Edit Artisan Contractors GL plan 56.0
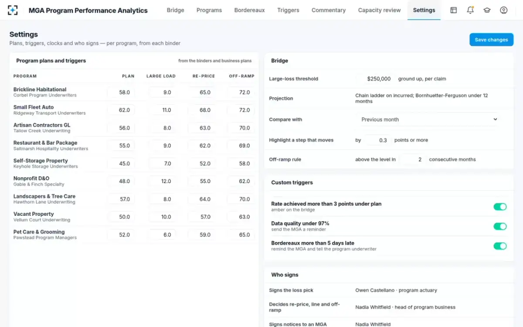This screenshot has height=327, width=523. tap(121, 128)
